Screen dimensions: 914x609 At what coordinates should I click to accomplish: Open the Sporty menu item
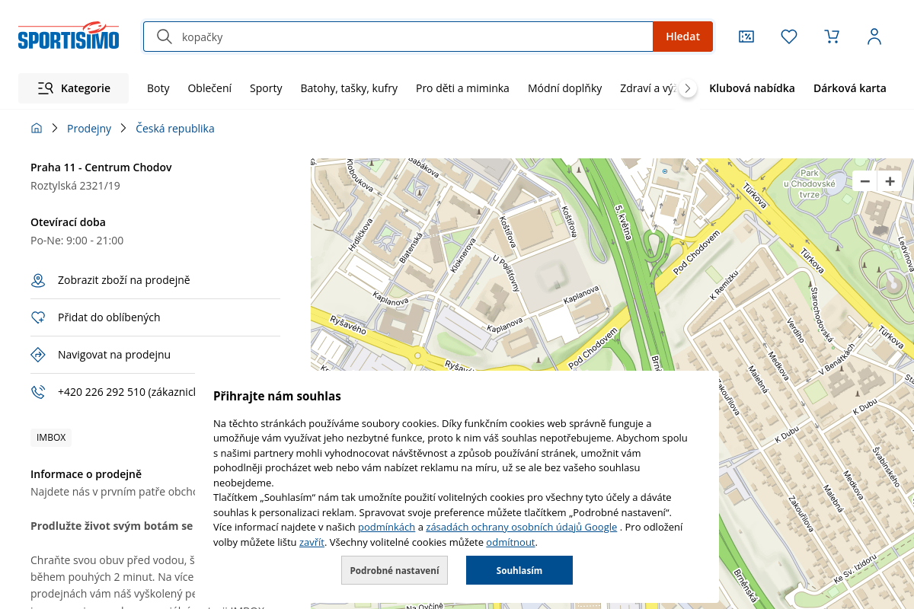(266, 88)
